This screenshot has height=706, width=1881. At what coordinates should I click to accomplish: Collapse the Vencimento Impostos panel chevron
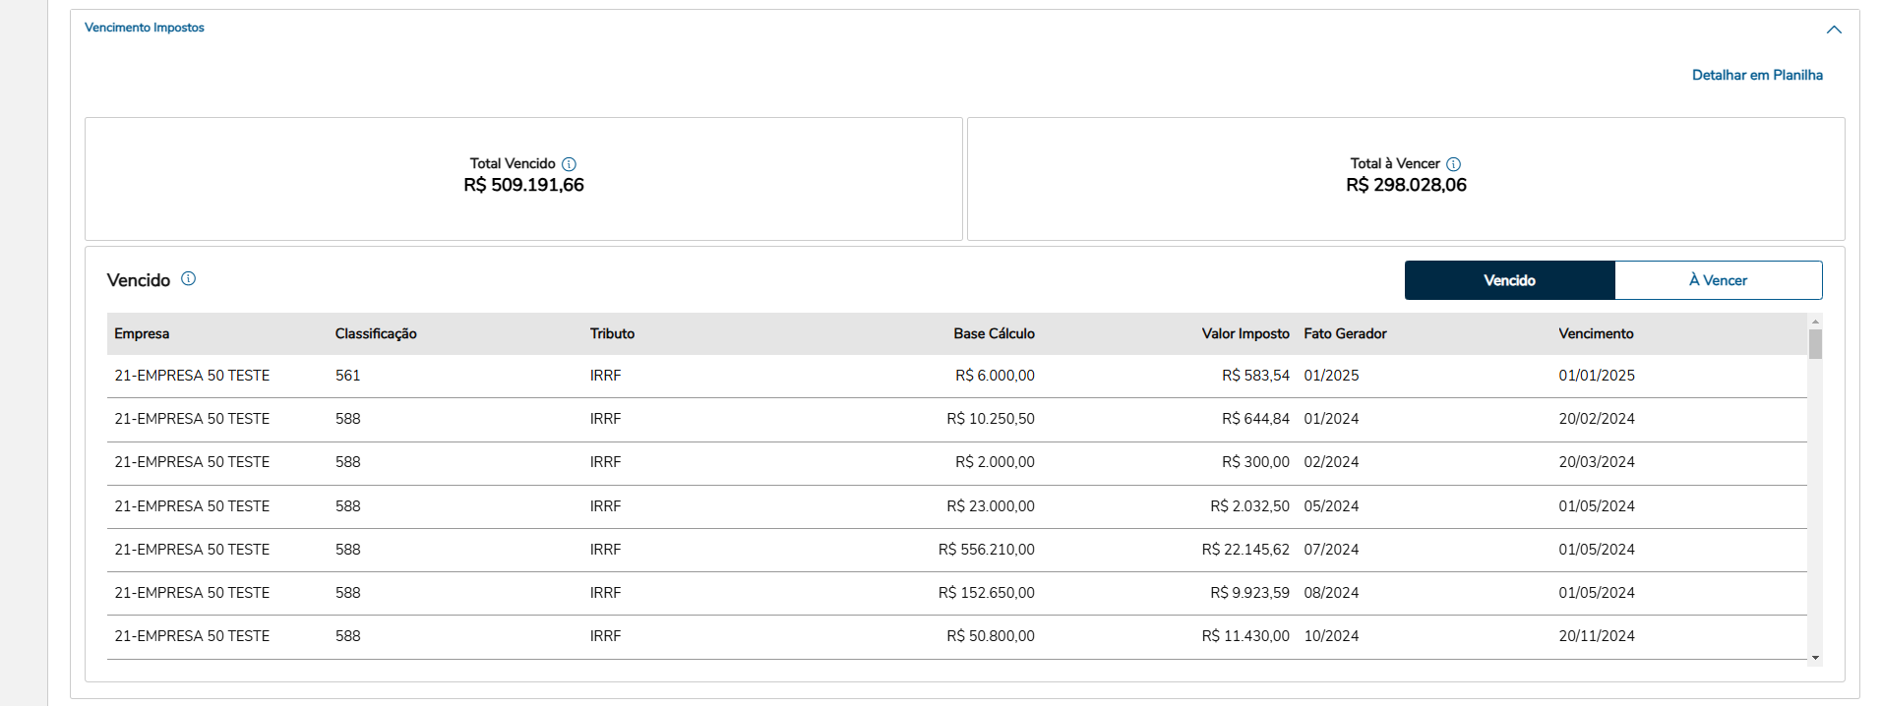click(1834, 29)
